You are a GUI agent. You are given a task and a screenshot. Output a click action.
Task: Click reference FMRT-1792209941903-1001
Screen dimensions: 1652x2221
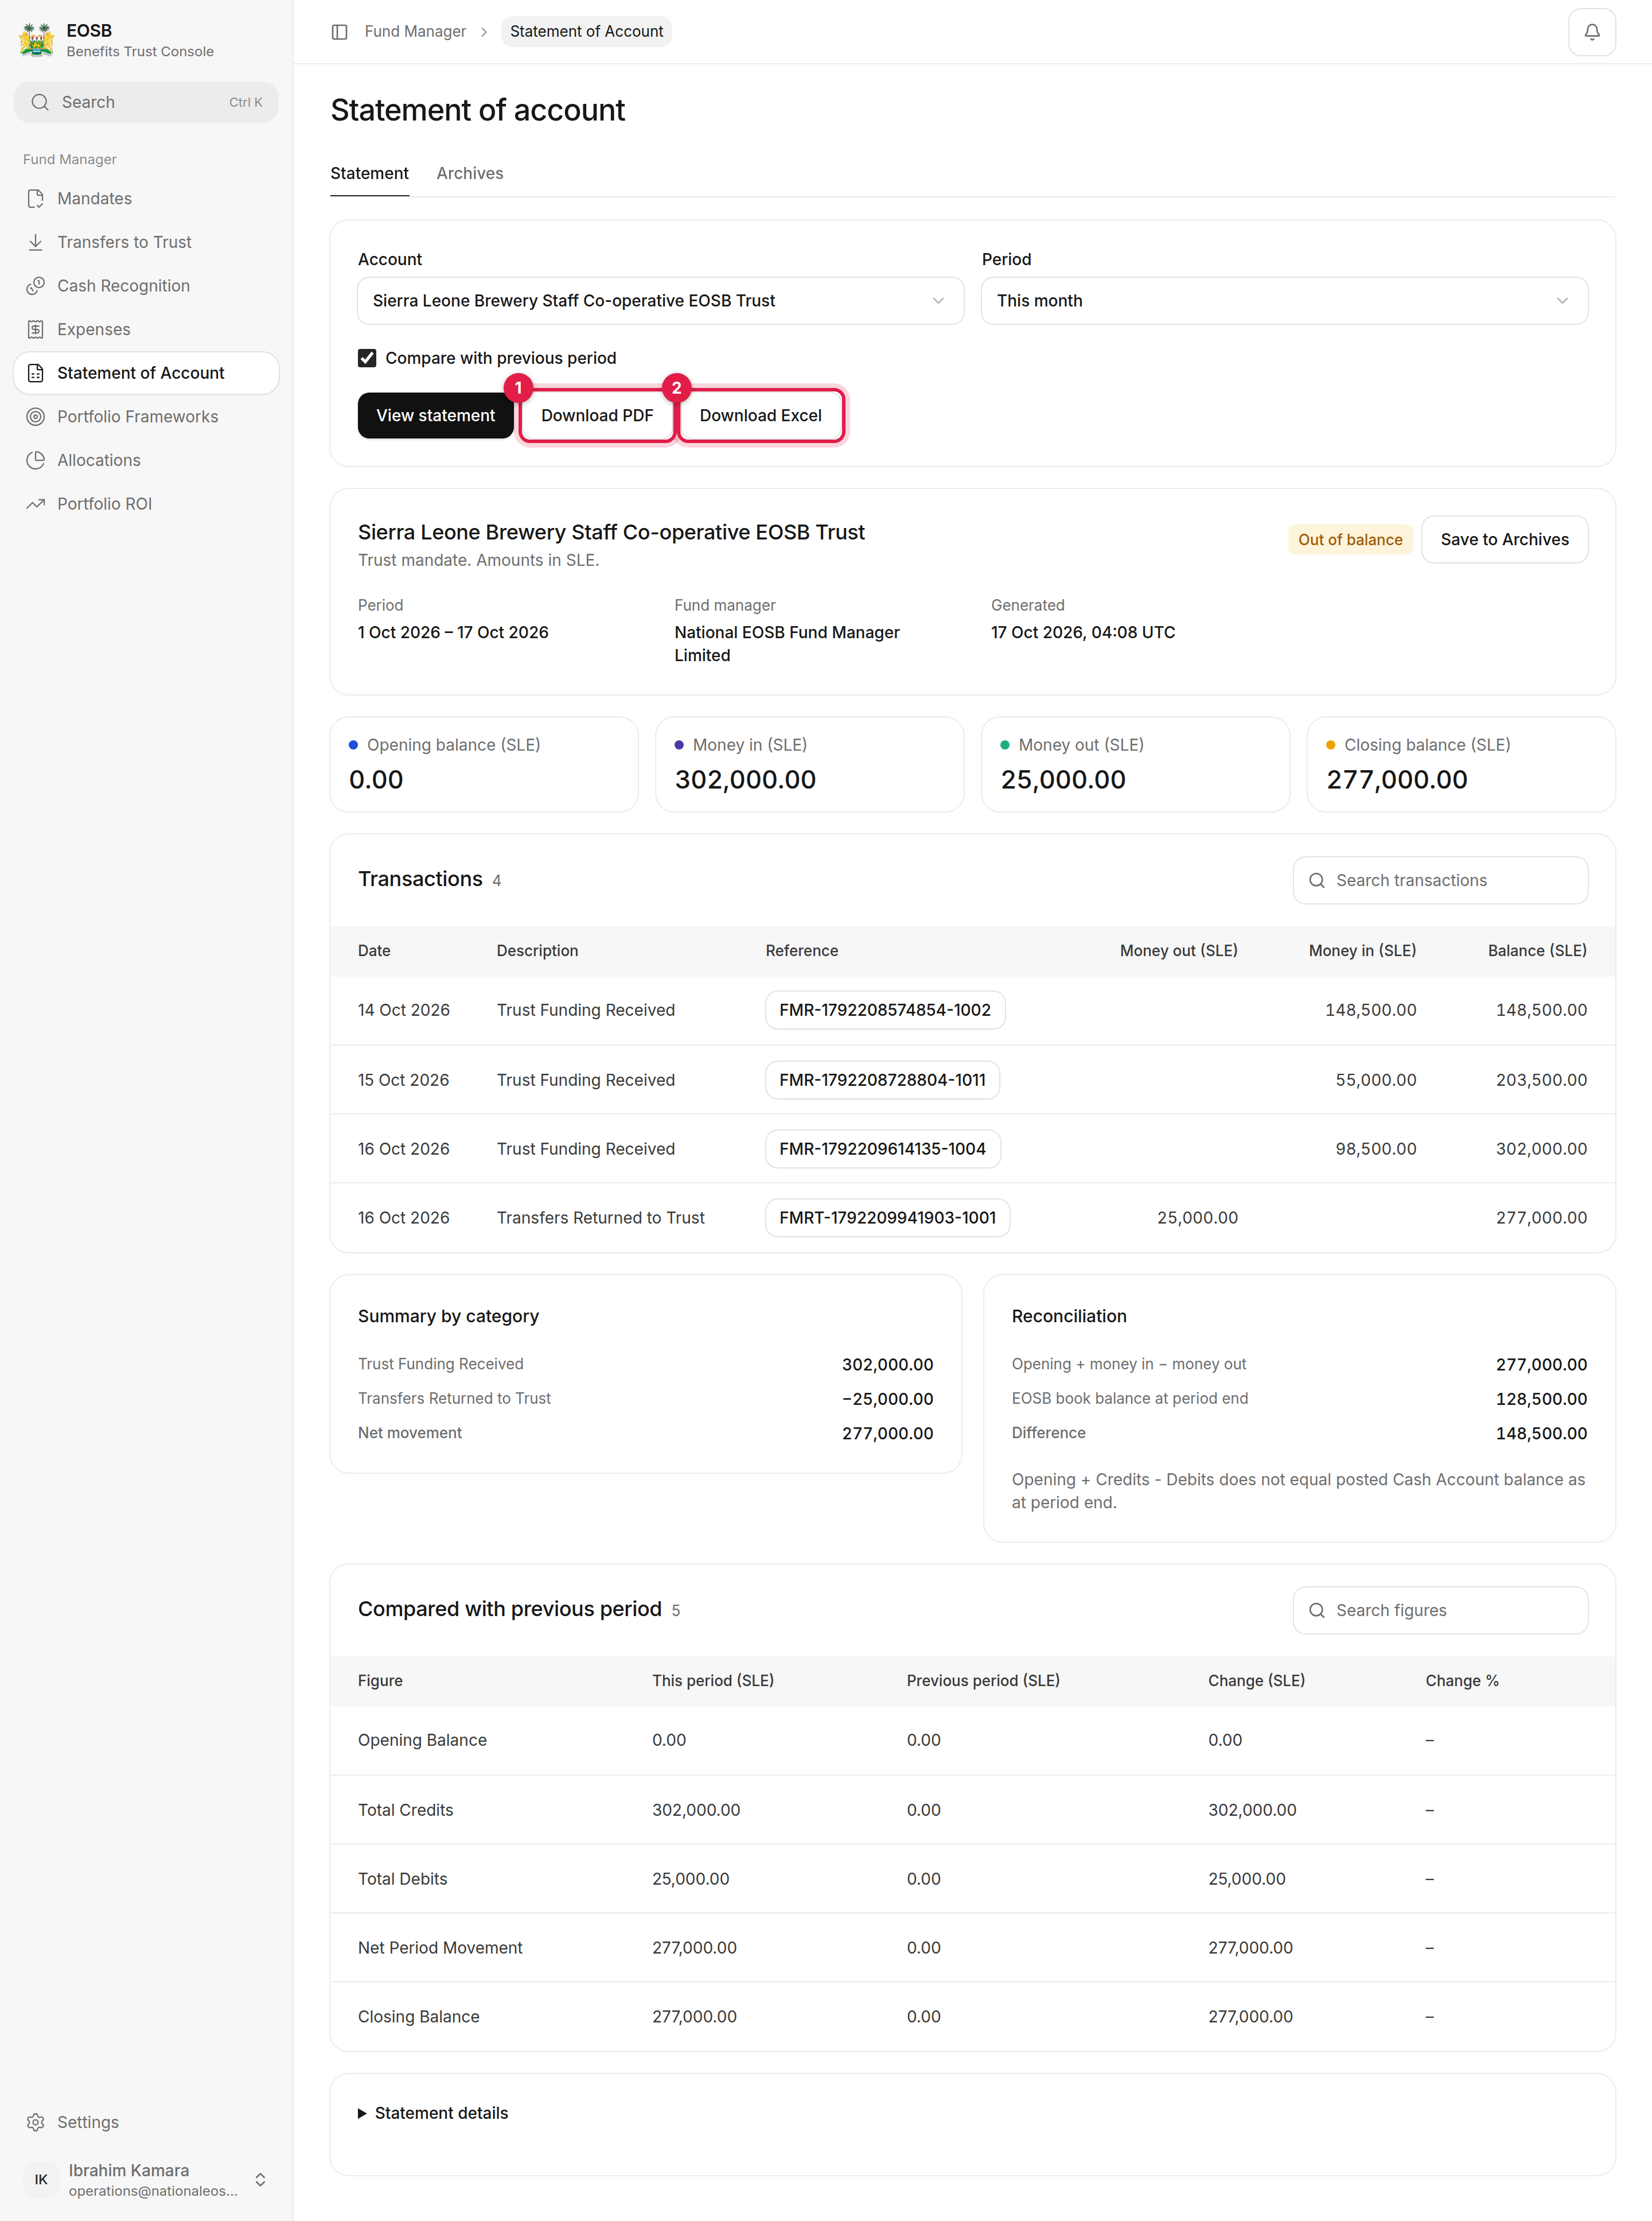pyautogui.click(x=887, y=1218)
